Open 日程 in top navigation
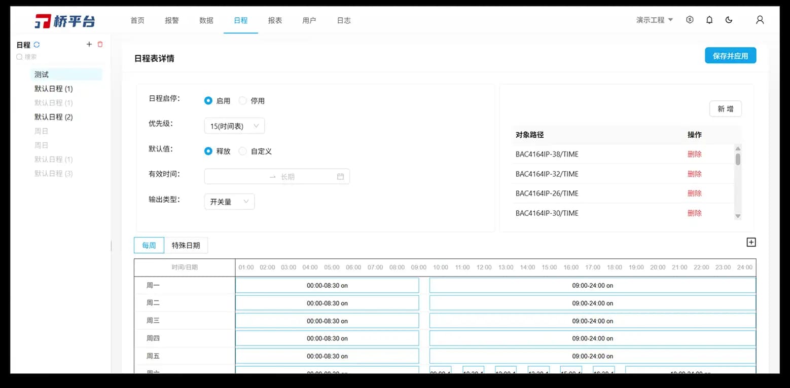The height and width of the screenshot is (388, 790). coord(241,20)
